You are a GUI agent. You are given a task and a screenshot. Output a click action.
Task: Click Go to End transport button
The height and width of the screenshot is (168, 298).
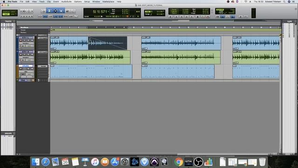pos(191,17)
